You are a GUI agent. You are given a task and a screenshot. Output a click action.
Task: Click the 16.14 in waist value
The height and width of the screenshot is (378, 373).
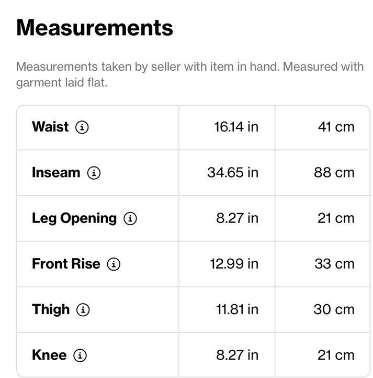pyautogui.click(x=236, y=127)
